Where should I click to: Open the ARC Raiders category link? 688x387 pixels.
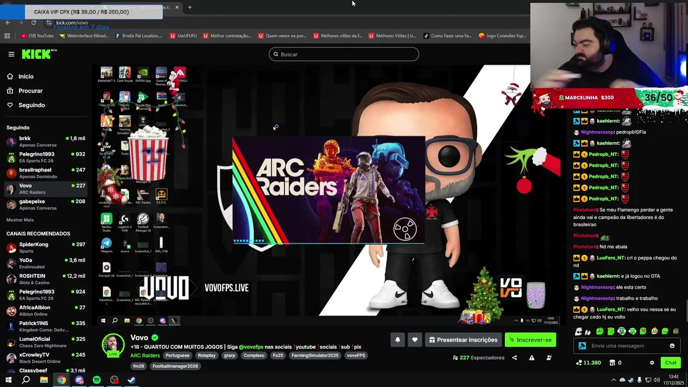pyautogui.click(x=145, y=355)
